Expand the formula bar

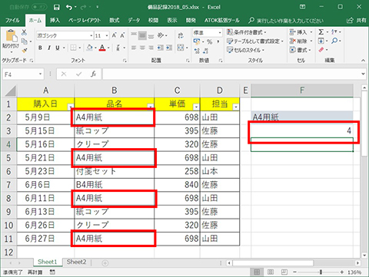pos(363,74)
